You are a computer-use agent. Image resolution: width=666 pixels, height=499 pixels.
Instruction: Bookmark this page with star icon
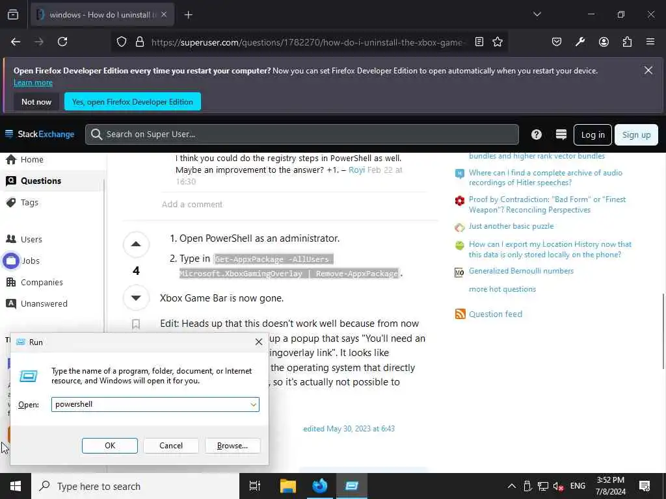(498, 42)
